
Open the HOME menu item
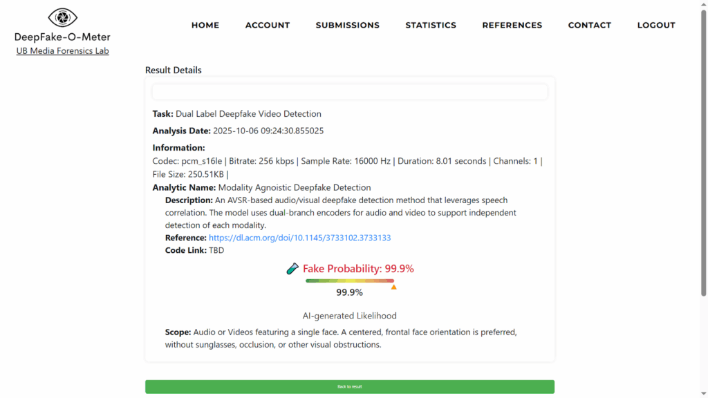click(x=205, y=25)
